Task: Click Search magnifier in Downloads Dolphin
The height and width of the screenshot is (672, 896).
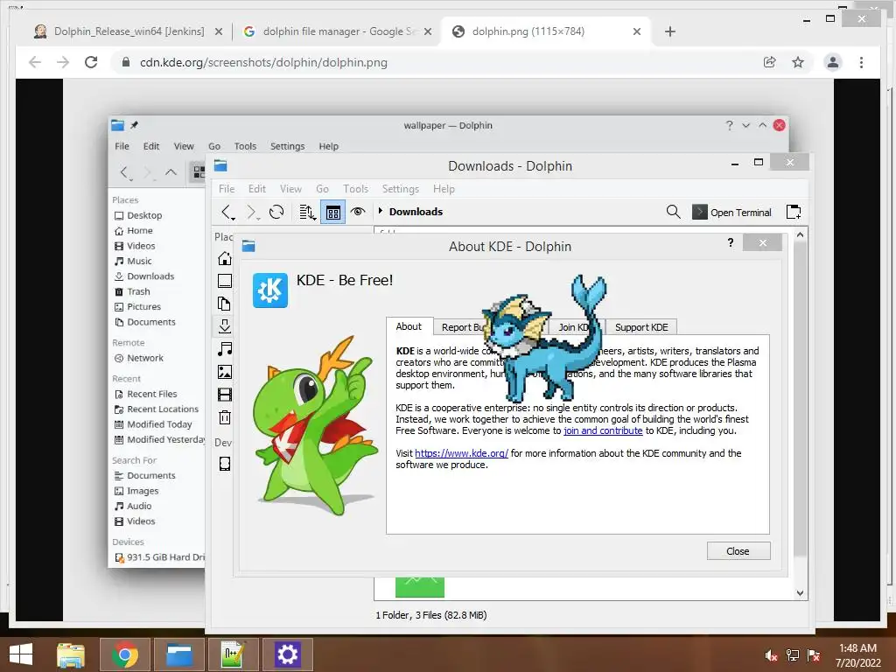Action: [673, 212]
